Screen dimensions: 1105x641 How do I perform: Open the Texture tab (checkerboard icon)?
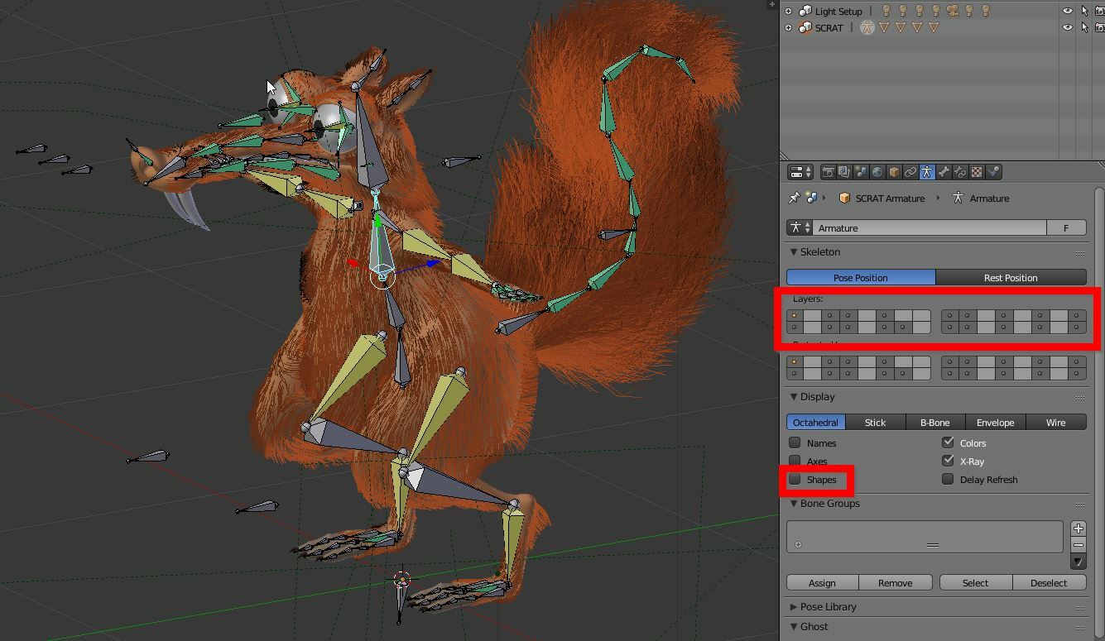977,172
